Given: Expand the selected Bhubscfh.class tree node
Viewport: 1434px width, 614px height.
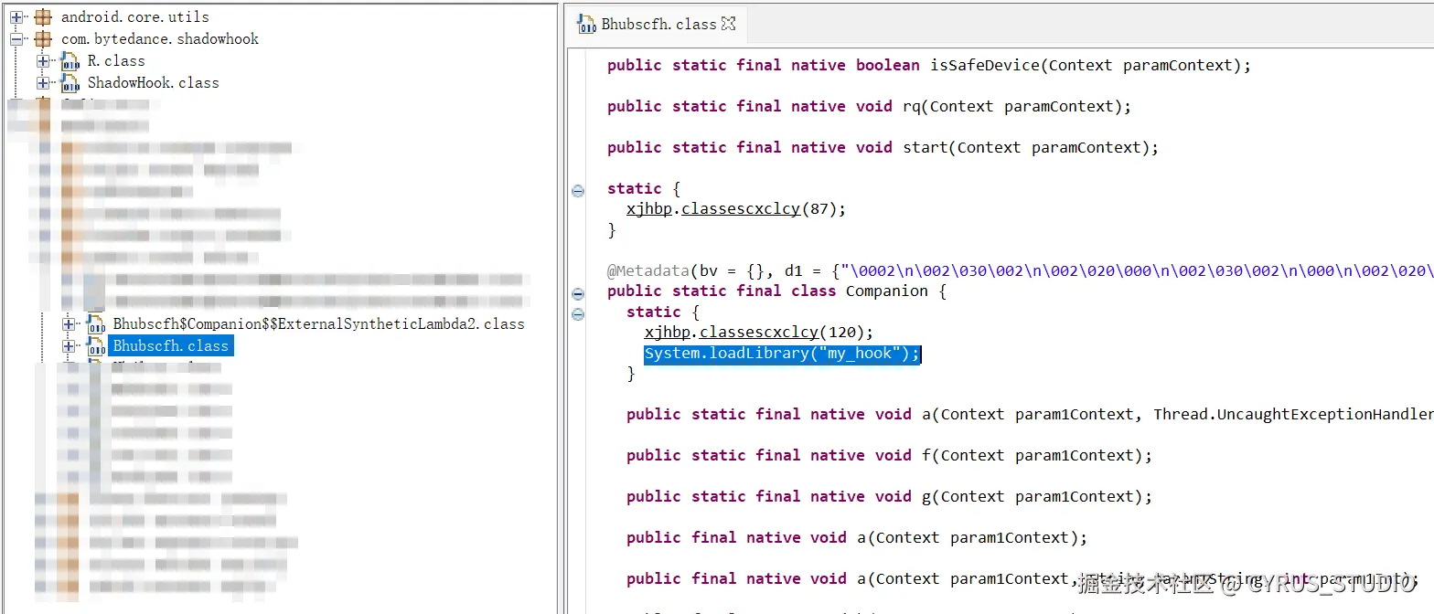Looking at the screenshot, I should click(x=68, y=345).
